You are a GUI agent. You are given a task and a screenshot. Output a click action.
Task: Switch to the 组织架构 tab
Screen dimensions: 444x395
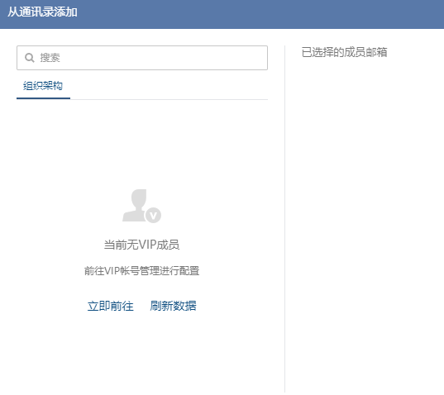[x=43, y=86]
